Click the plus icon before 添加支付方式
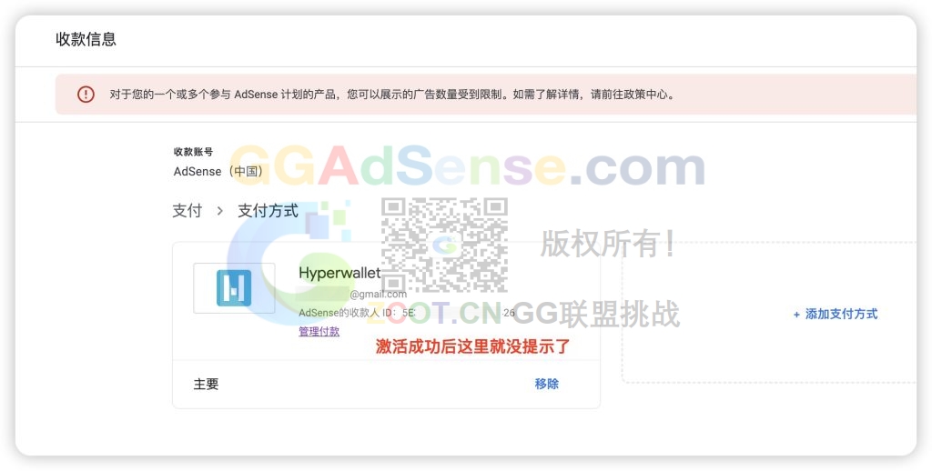This screenshot has height=471, width=932. 796,315
